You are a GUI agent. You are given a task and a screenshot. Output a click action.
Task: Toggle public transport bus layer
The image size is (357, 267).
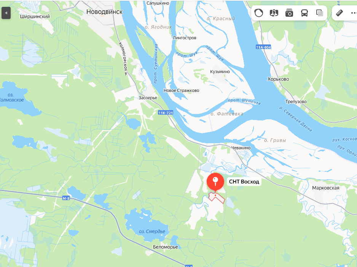point(304,13)
